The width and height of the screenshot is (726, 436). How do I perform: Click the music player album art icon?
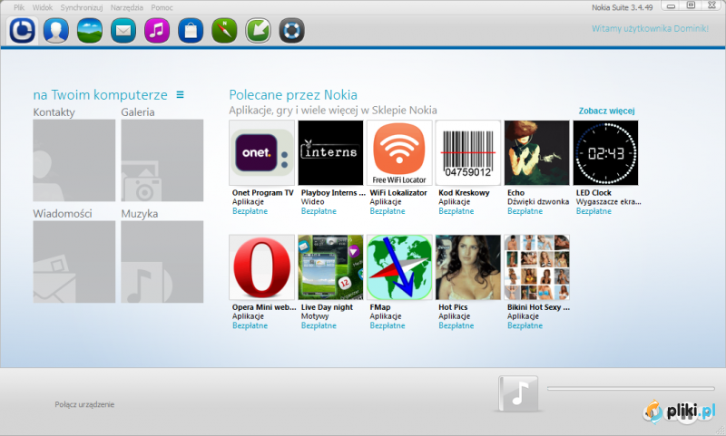(x=518, y=393)
